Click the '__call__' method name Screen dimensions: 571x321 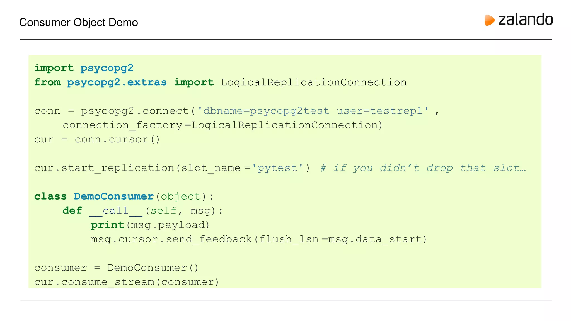coord(116,211)
